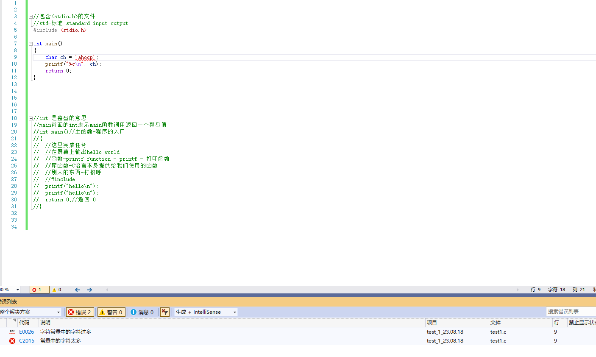
Task: Click the clear filters icon in error list
Action: (165, 312)
